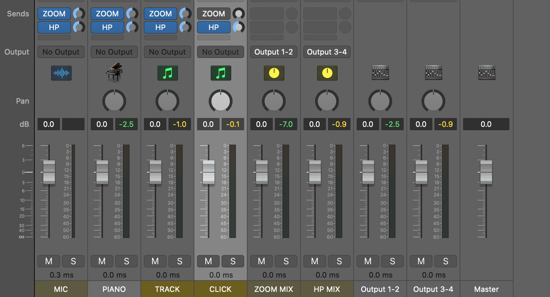
Task: Open the No Output slot on MIC
Action: [61, 52]
